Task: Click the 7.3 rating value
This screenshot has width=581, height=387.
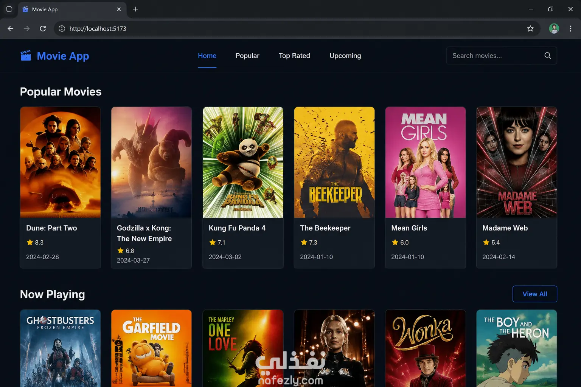Action: (313, 243)
